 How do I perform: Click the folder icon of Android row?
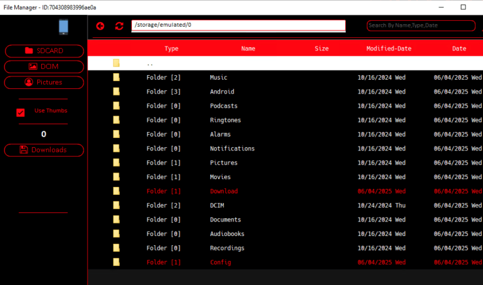[116, 92]
